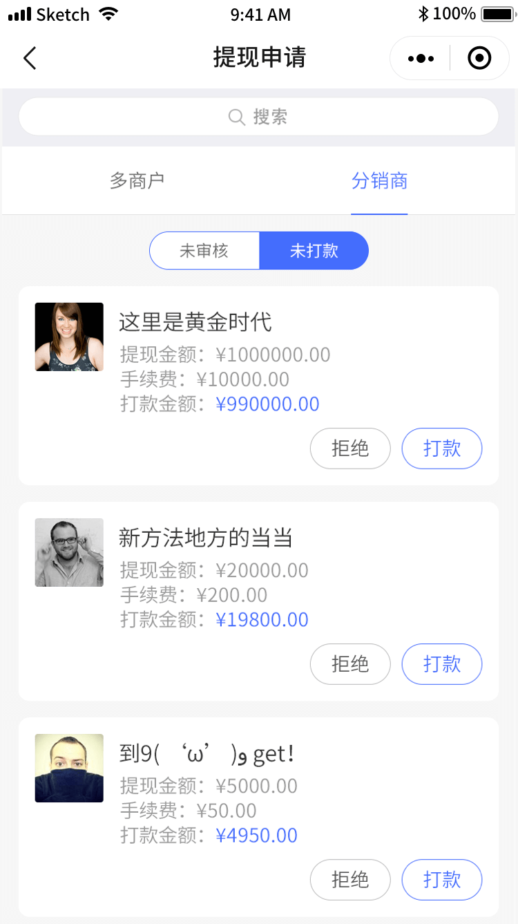Click 拒绝 for 这里是黄金时代
Screen dimensions: 518x924
tap(350, 449)
